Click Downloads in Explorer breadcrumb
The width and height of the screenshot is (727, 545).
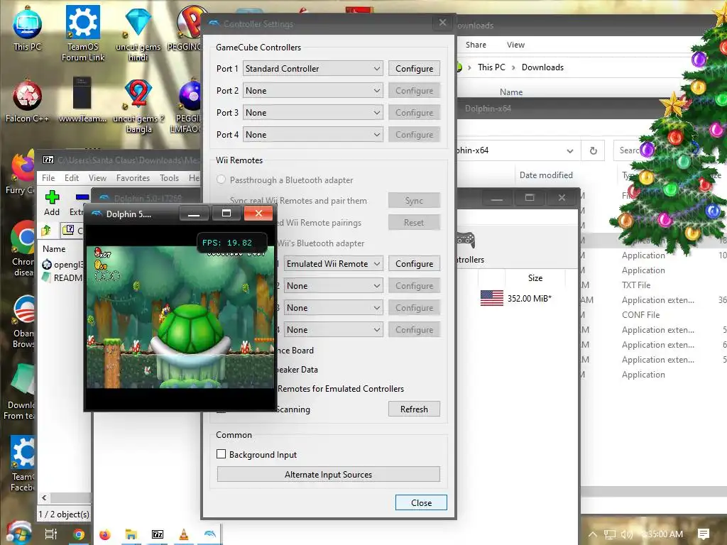(542, 67)
